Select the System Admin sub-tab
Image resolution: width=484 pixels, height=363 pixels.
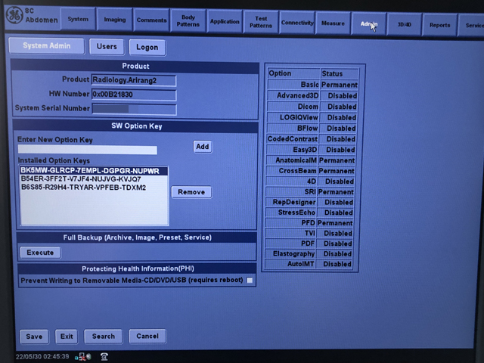coord(47,46)
